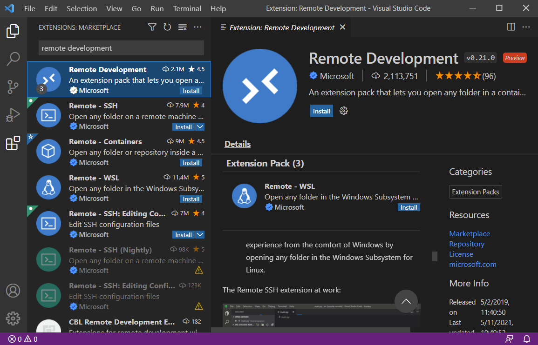
Task: Open the Manage gear in the Activity Bar
Action: click(x=13, y=318)
